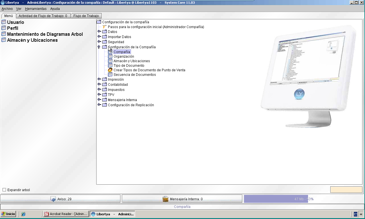Click the Datos folder icon
This screenshot has height=219, width=365.
click(x=104, y=32)
